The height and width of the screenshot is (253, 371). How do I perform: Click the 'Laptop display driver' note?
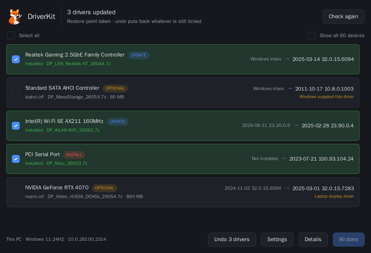point(334,196)
